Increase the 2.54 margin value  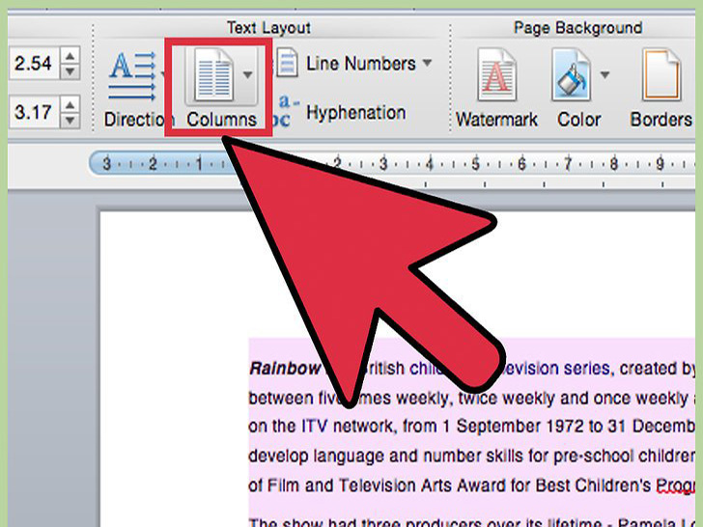pyautogui.click(x=70, y=56)
